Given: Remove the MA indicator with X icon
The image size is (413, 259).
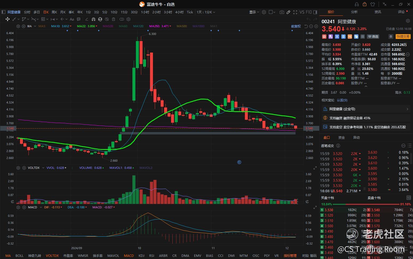Looking at the screenshot, I should click(23, 26).
